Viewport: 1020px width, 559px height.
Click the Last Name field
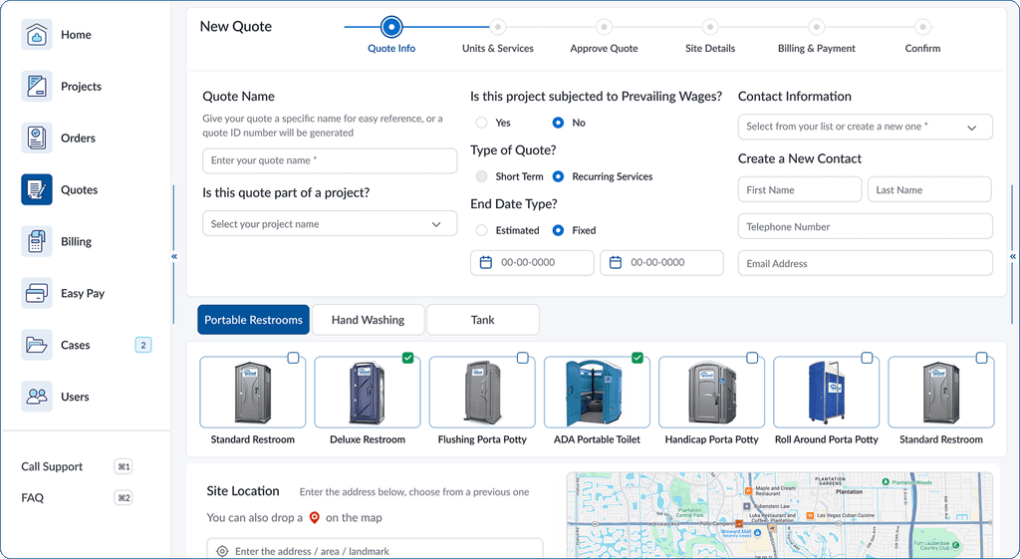click(929, 190)
